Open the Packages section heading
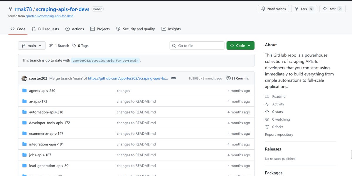This screenshot has width=352, height=176. (274, 173)
